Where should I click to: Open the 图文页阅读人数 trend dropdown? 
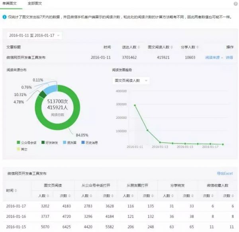point(131,81)
